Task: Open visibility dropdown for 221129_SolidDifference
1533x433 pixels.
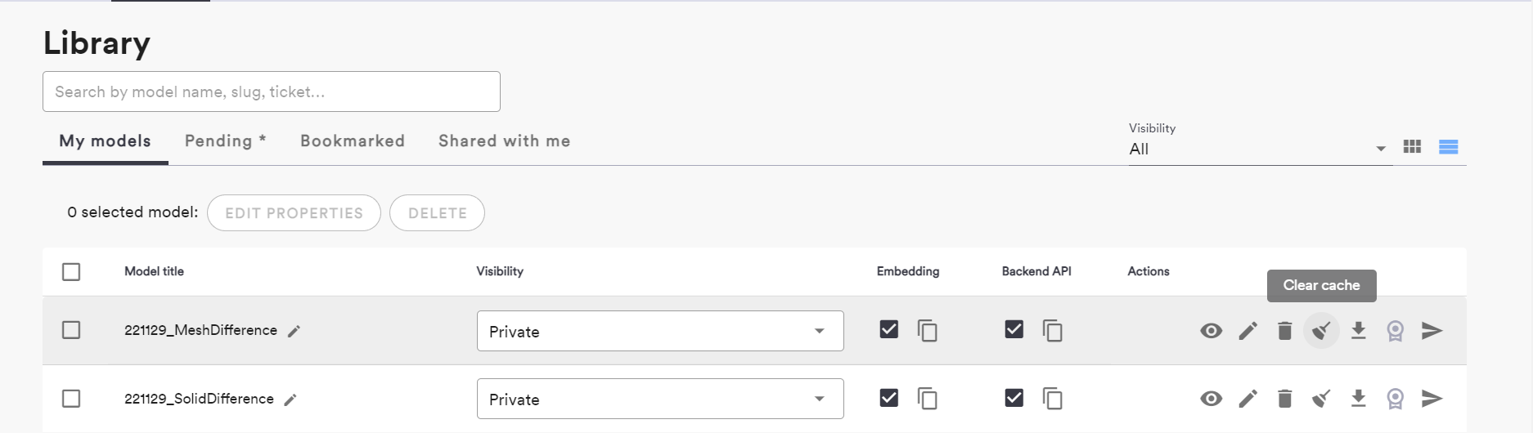Action: point(659,399)
